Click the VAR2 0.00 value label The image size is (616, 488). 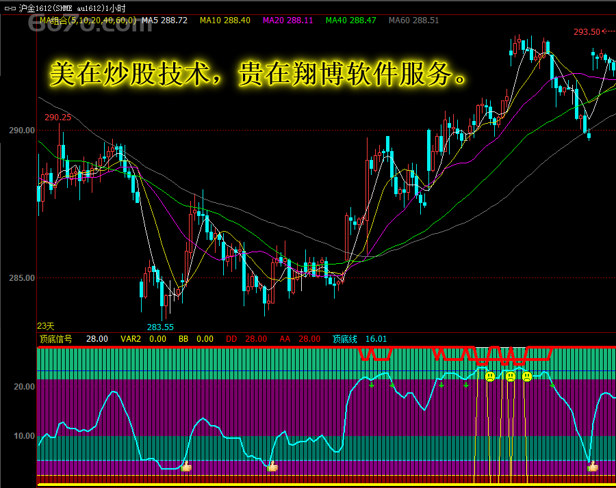click(x=144, y=339)
